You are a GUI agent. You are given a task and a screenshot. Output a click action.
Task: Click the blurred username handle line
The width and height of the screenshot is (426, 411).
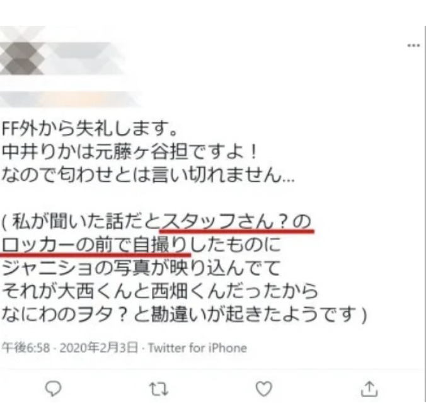click(69, 100)
